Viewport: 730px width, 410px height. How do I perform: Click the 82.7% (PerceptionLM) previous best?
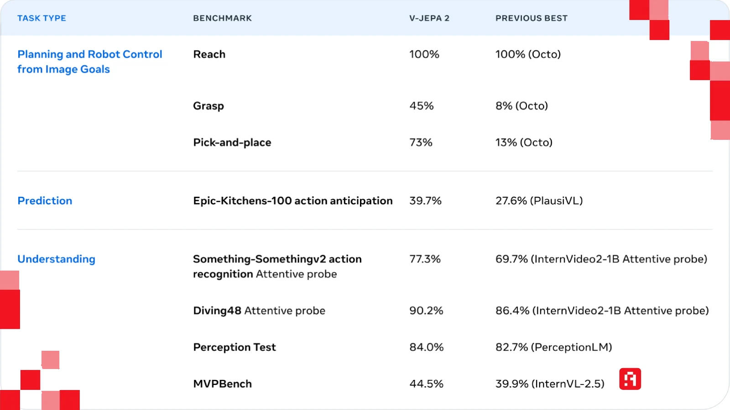[x=553, y=347]
